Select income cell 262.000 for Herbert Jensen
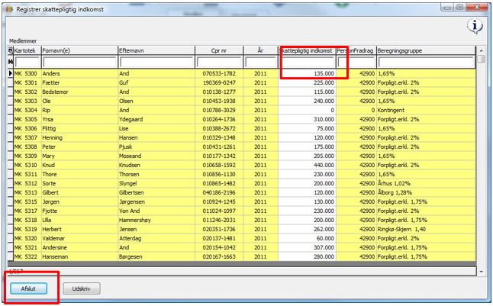 pos(307,229)
